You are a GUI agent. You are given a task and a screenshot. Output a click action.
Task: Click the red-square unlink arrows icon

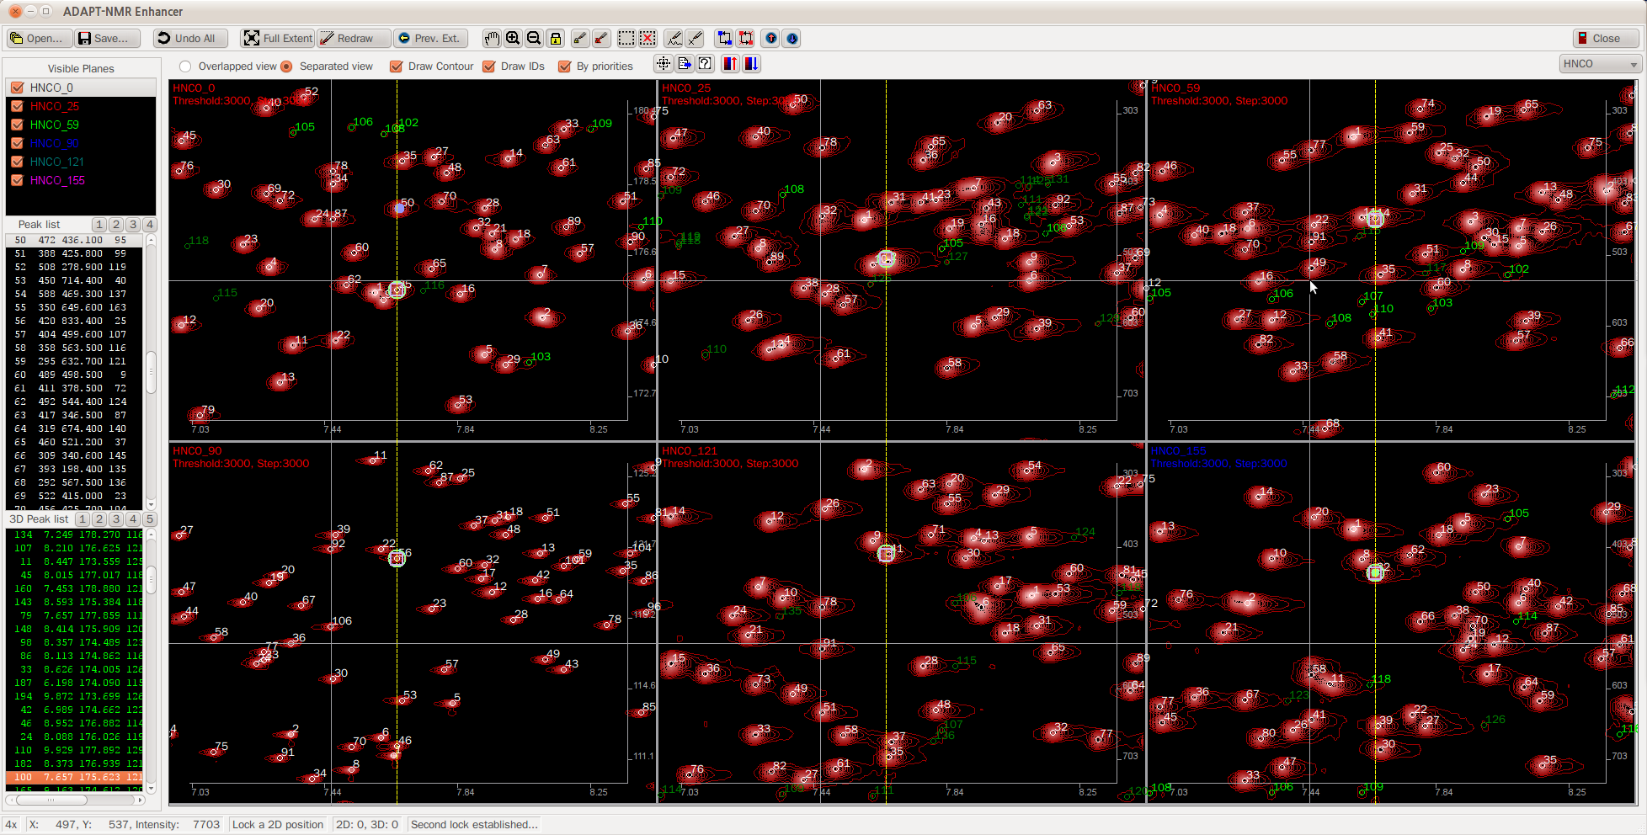[746, 39]
